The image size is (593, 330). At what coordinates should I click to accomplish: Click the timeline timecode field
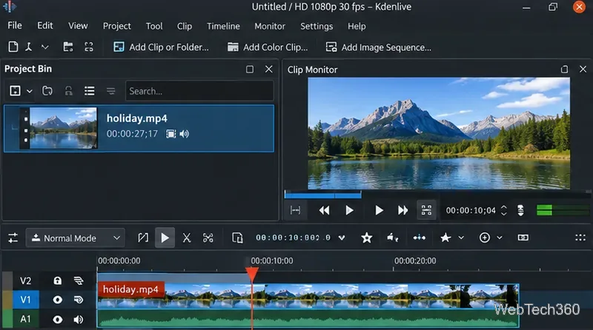(x=293, y=238)
